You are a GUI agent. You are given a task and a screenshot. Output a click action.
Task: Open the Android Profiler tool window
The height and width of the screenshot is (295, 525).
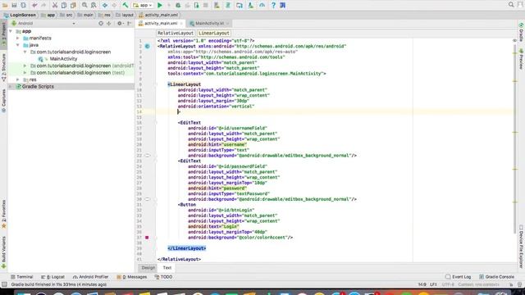[x=91, y=277]
